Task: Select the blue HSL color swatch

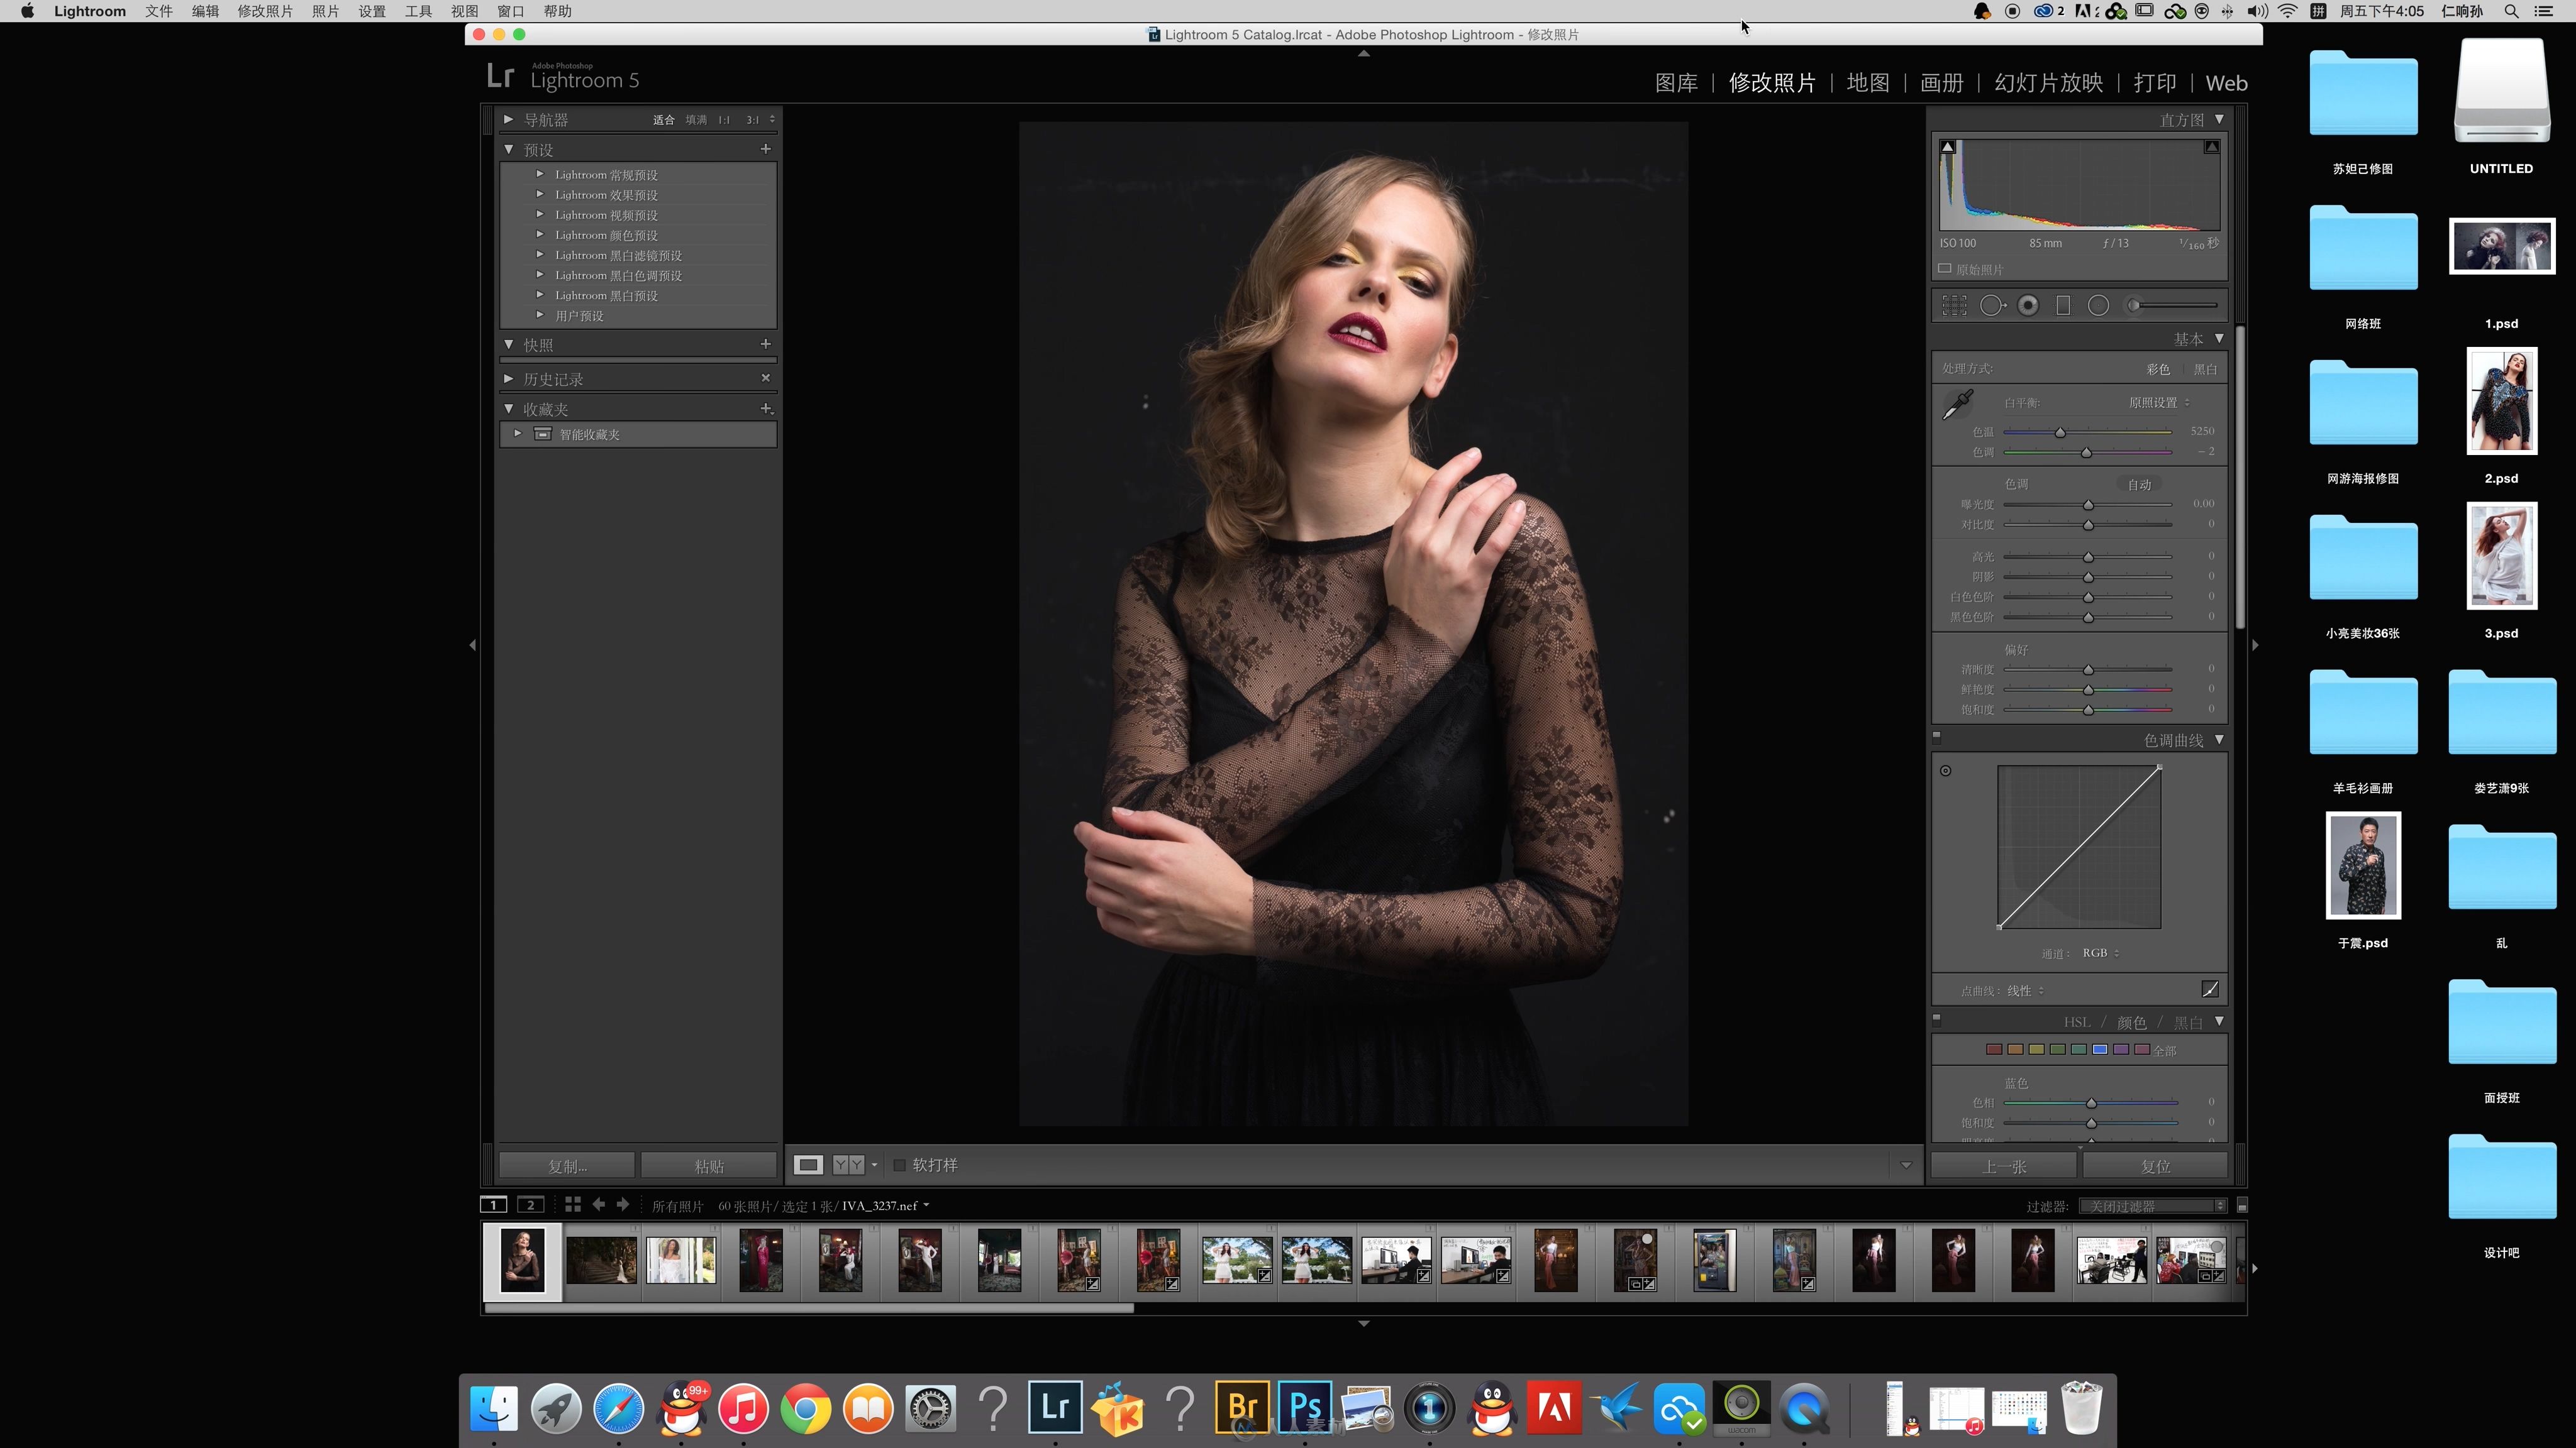Action: 2100,1050
